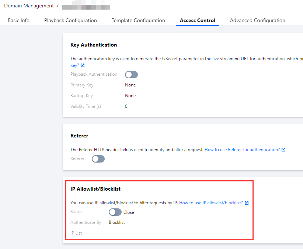Click the blurred domain name in breadcrumb
The width and height of the screenshot is (303, 249).
coord(86,7)
